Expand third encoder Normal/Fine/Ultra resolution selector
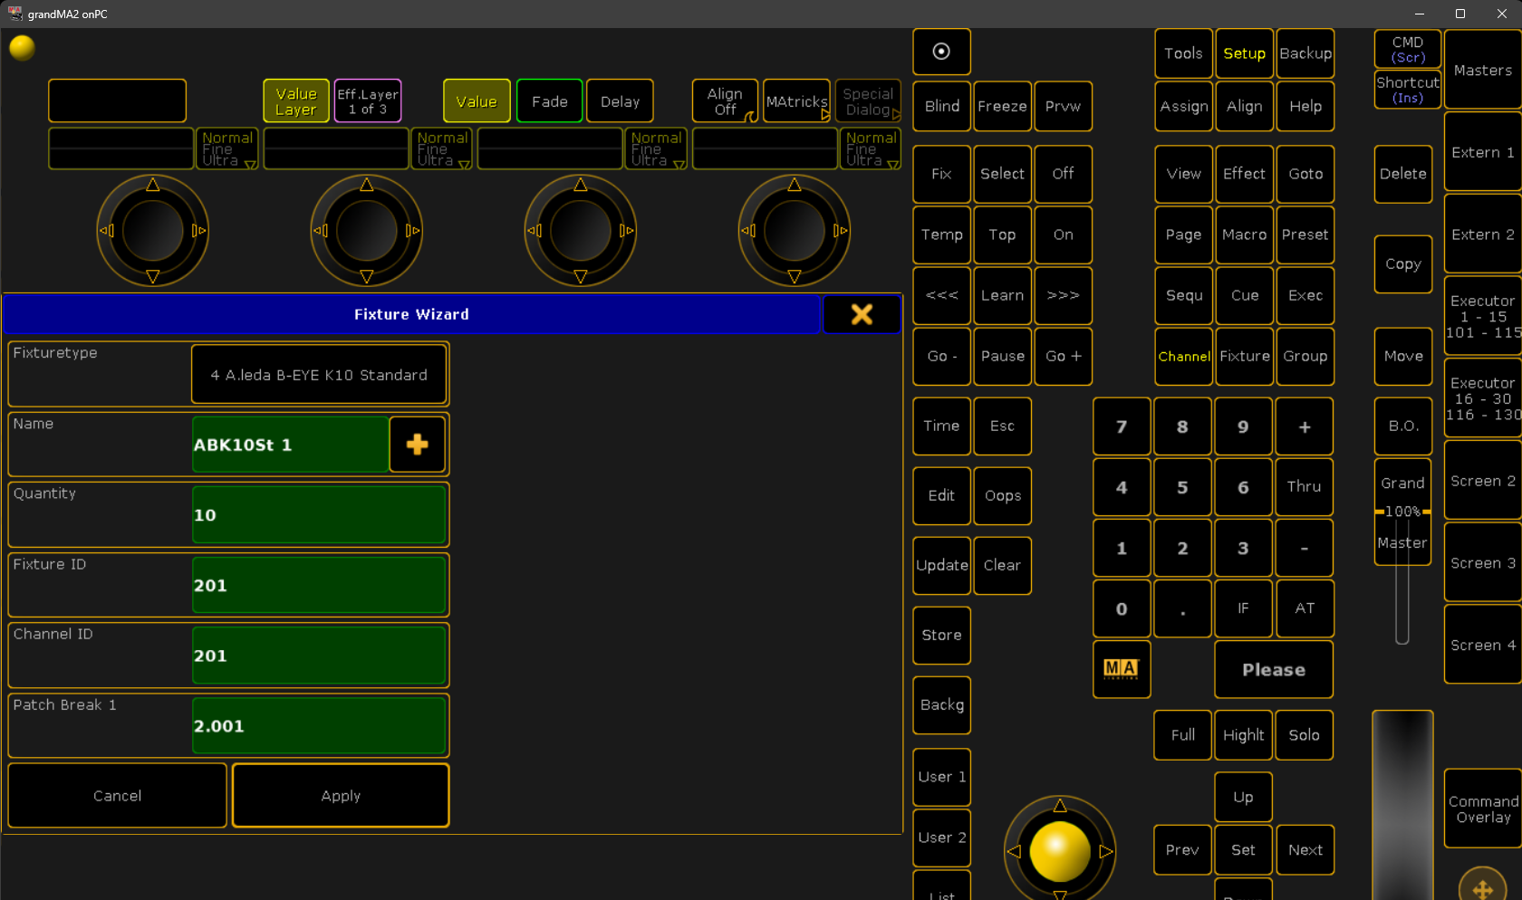 point(656,148)
